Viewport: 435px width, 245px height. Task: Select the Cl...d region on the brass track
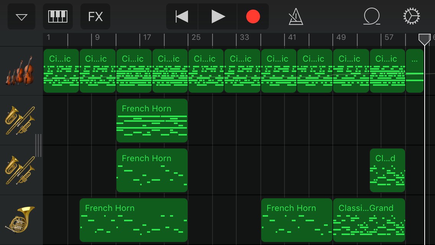[x=388, y=170]
